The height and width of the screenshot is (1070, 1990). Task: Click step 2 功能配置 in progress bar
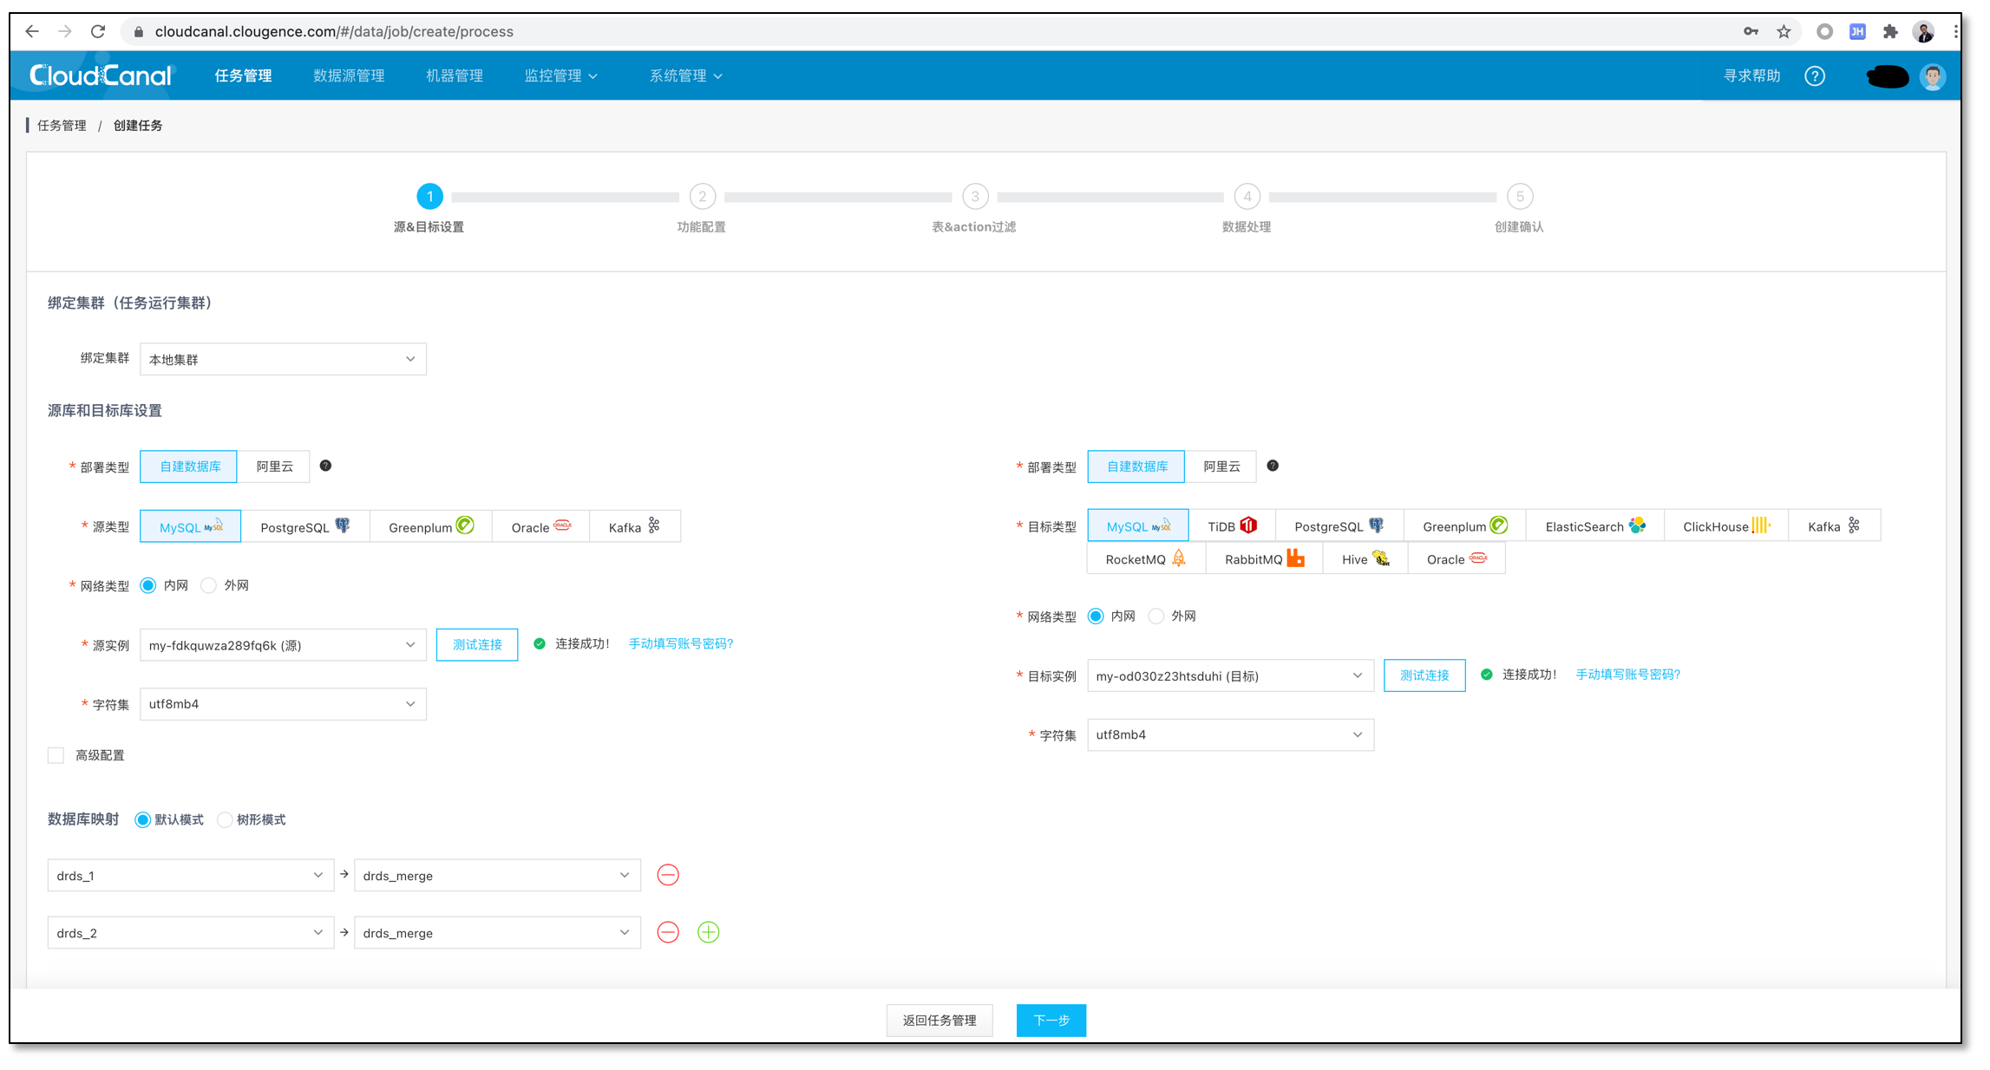point(702,197)
